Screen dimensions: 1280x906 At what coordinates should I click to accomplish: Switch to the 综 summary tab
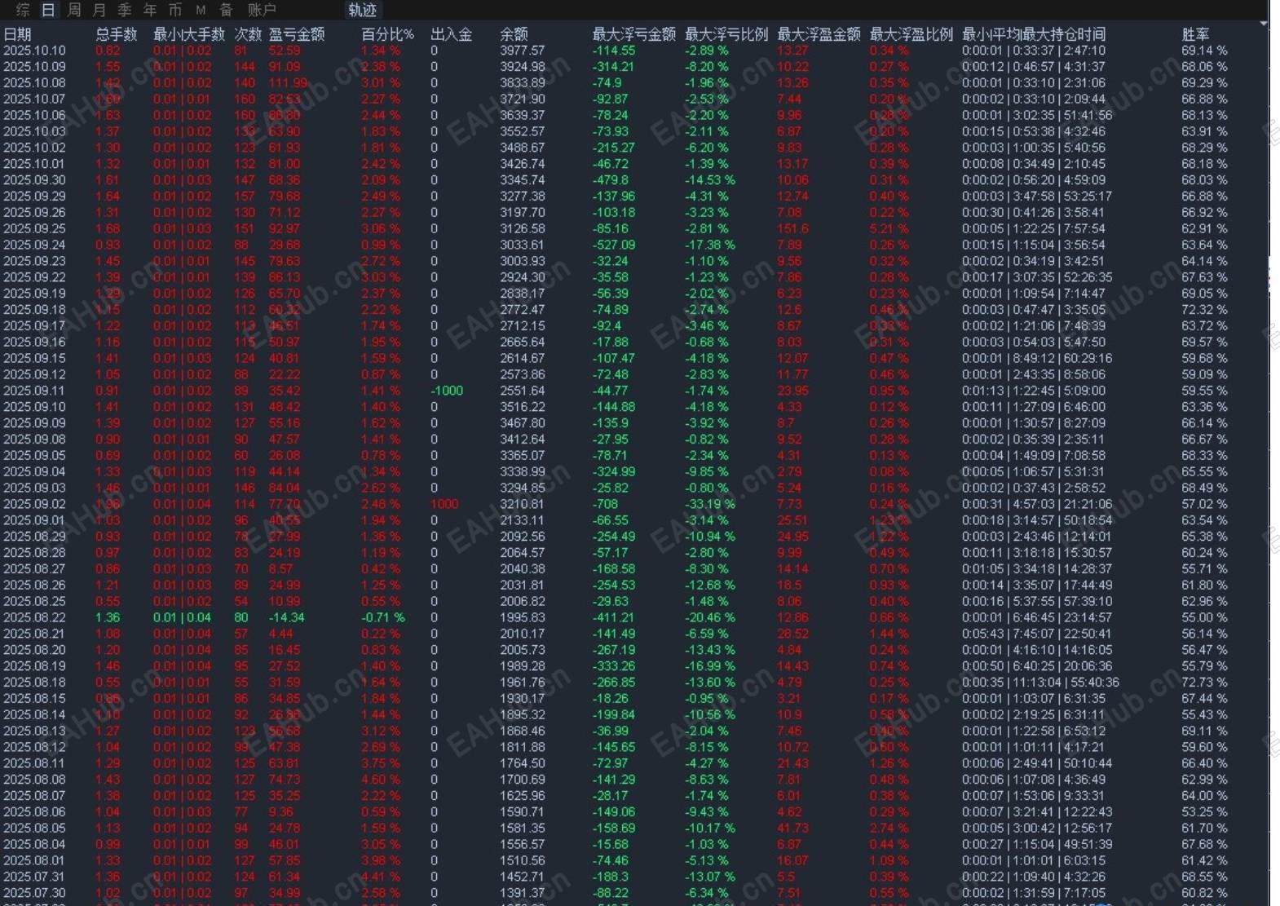tap(23, 10)
